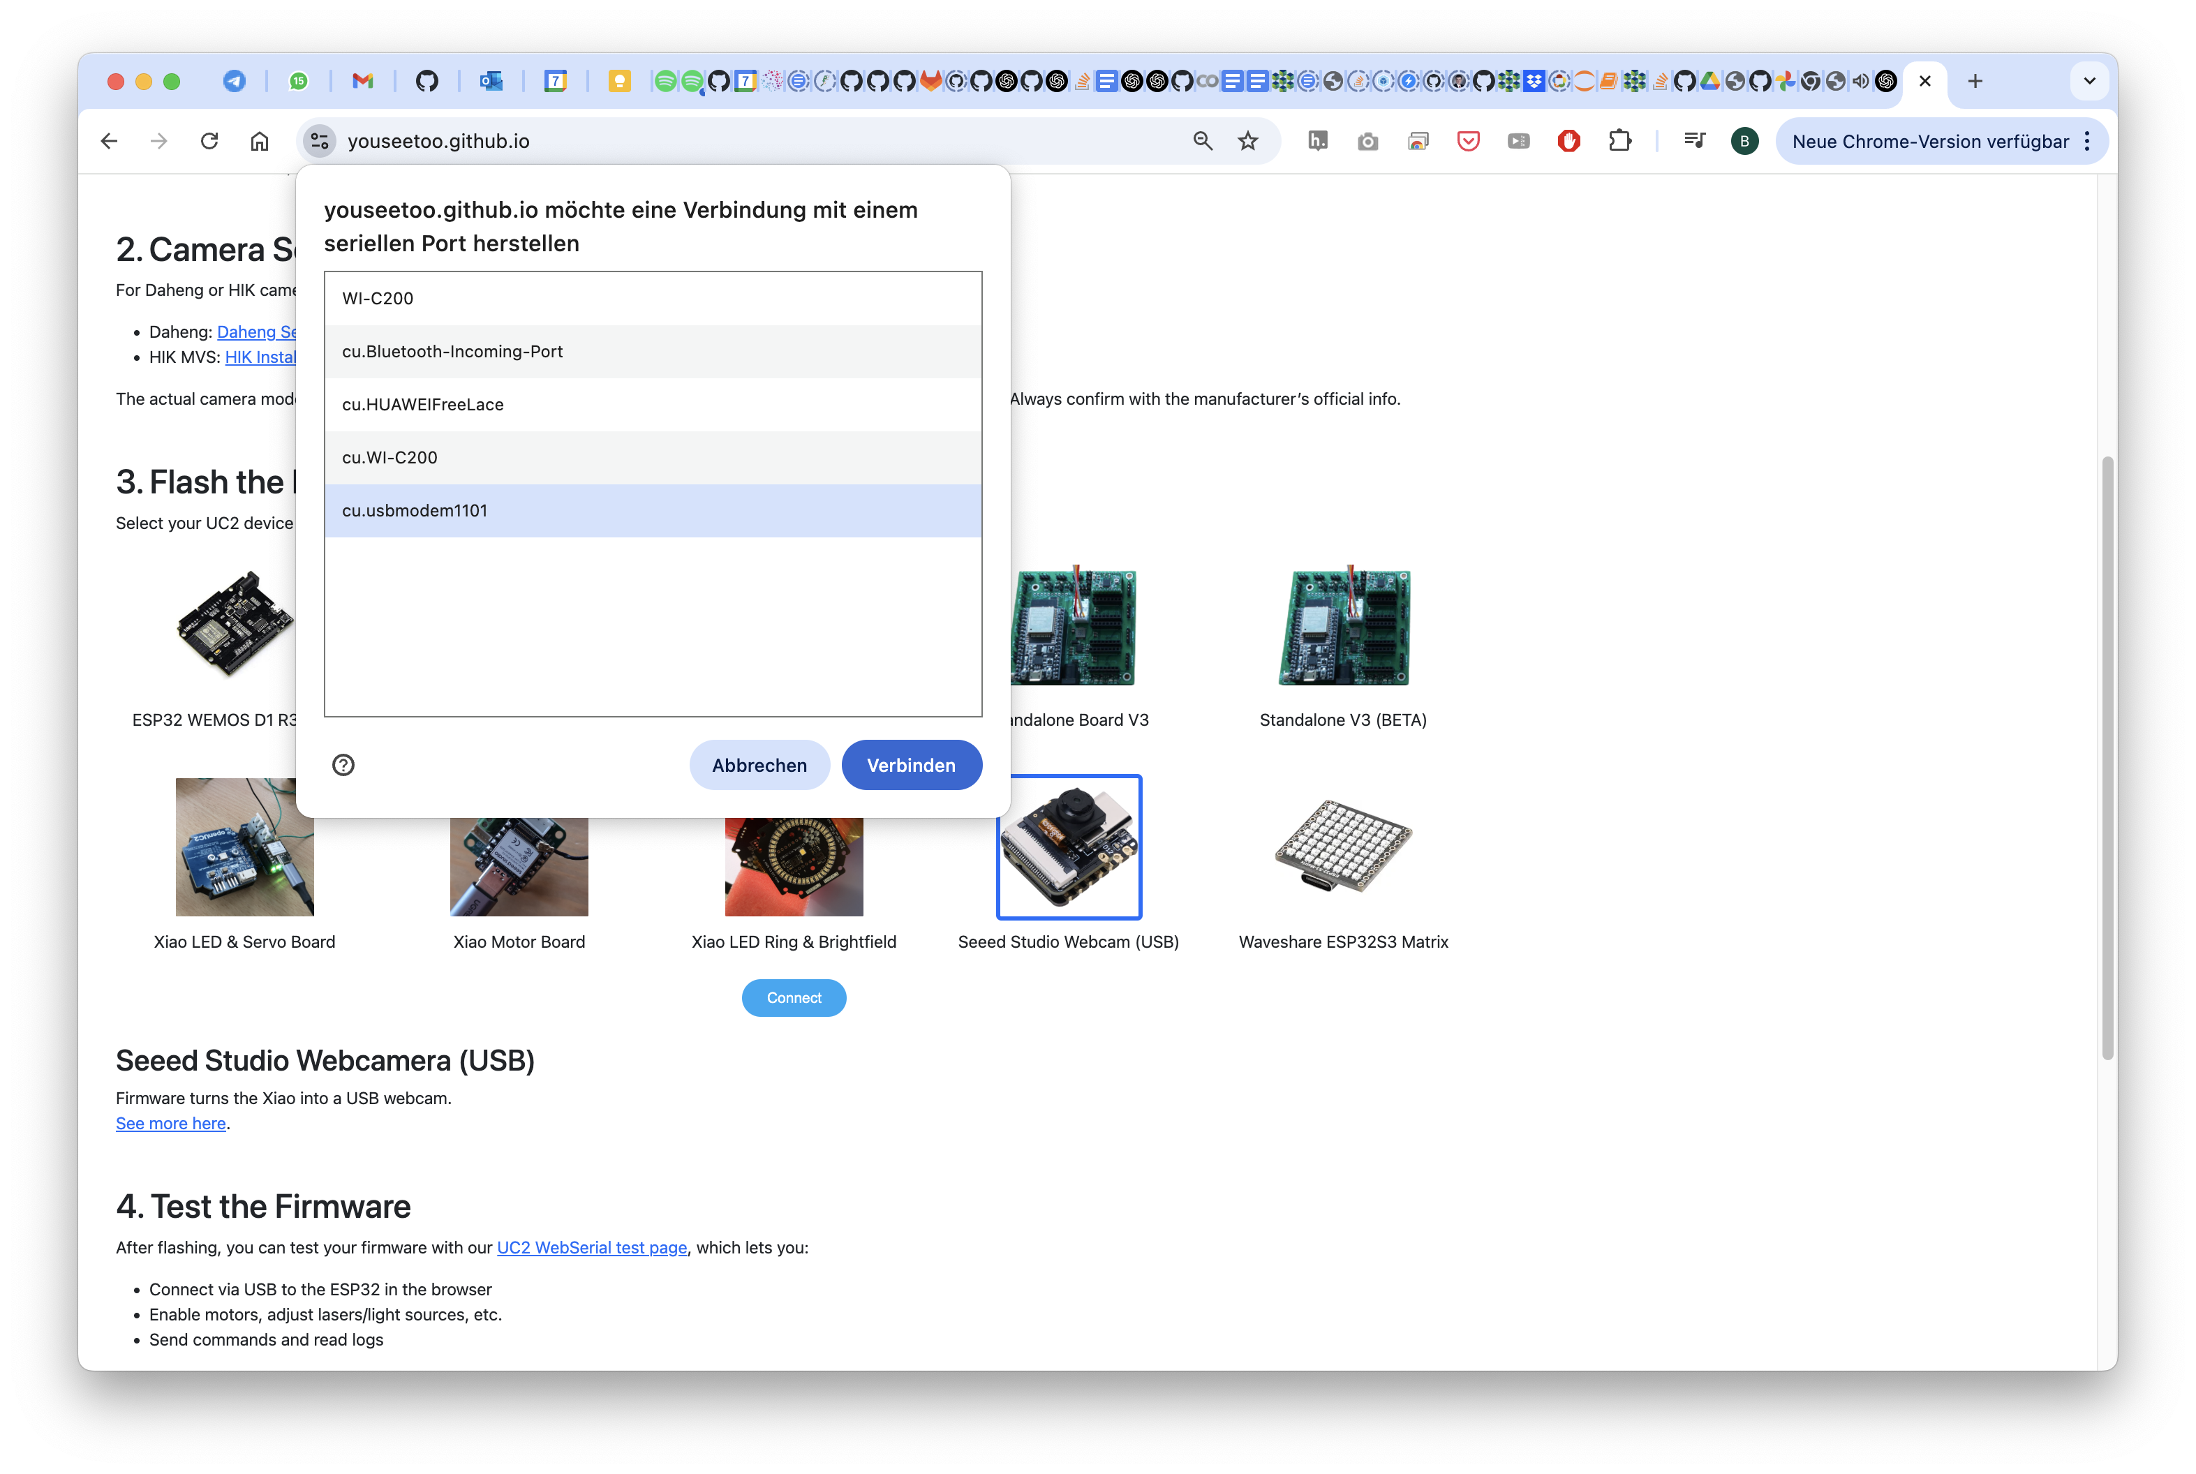The image size is (2196, 1474).
Task: Expand the tab search dropdown arrow
Action: pos(2089,81)
